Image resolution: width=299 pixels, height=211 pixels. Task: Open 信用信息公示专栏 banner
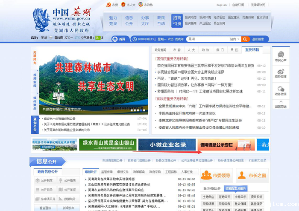coord(226,145)
